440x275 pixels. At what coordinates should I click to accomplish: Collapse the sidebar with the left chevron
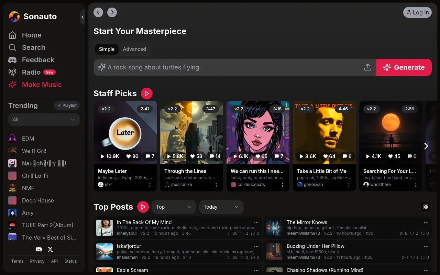tap(82, 17)
